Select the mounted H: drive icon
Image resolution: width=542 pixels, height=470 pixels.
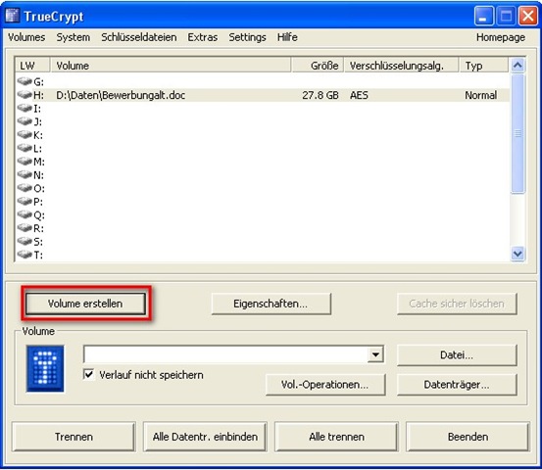pyautogui.click(x=25, y=95)
